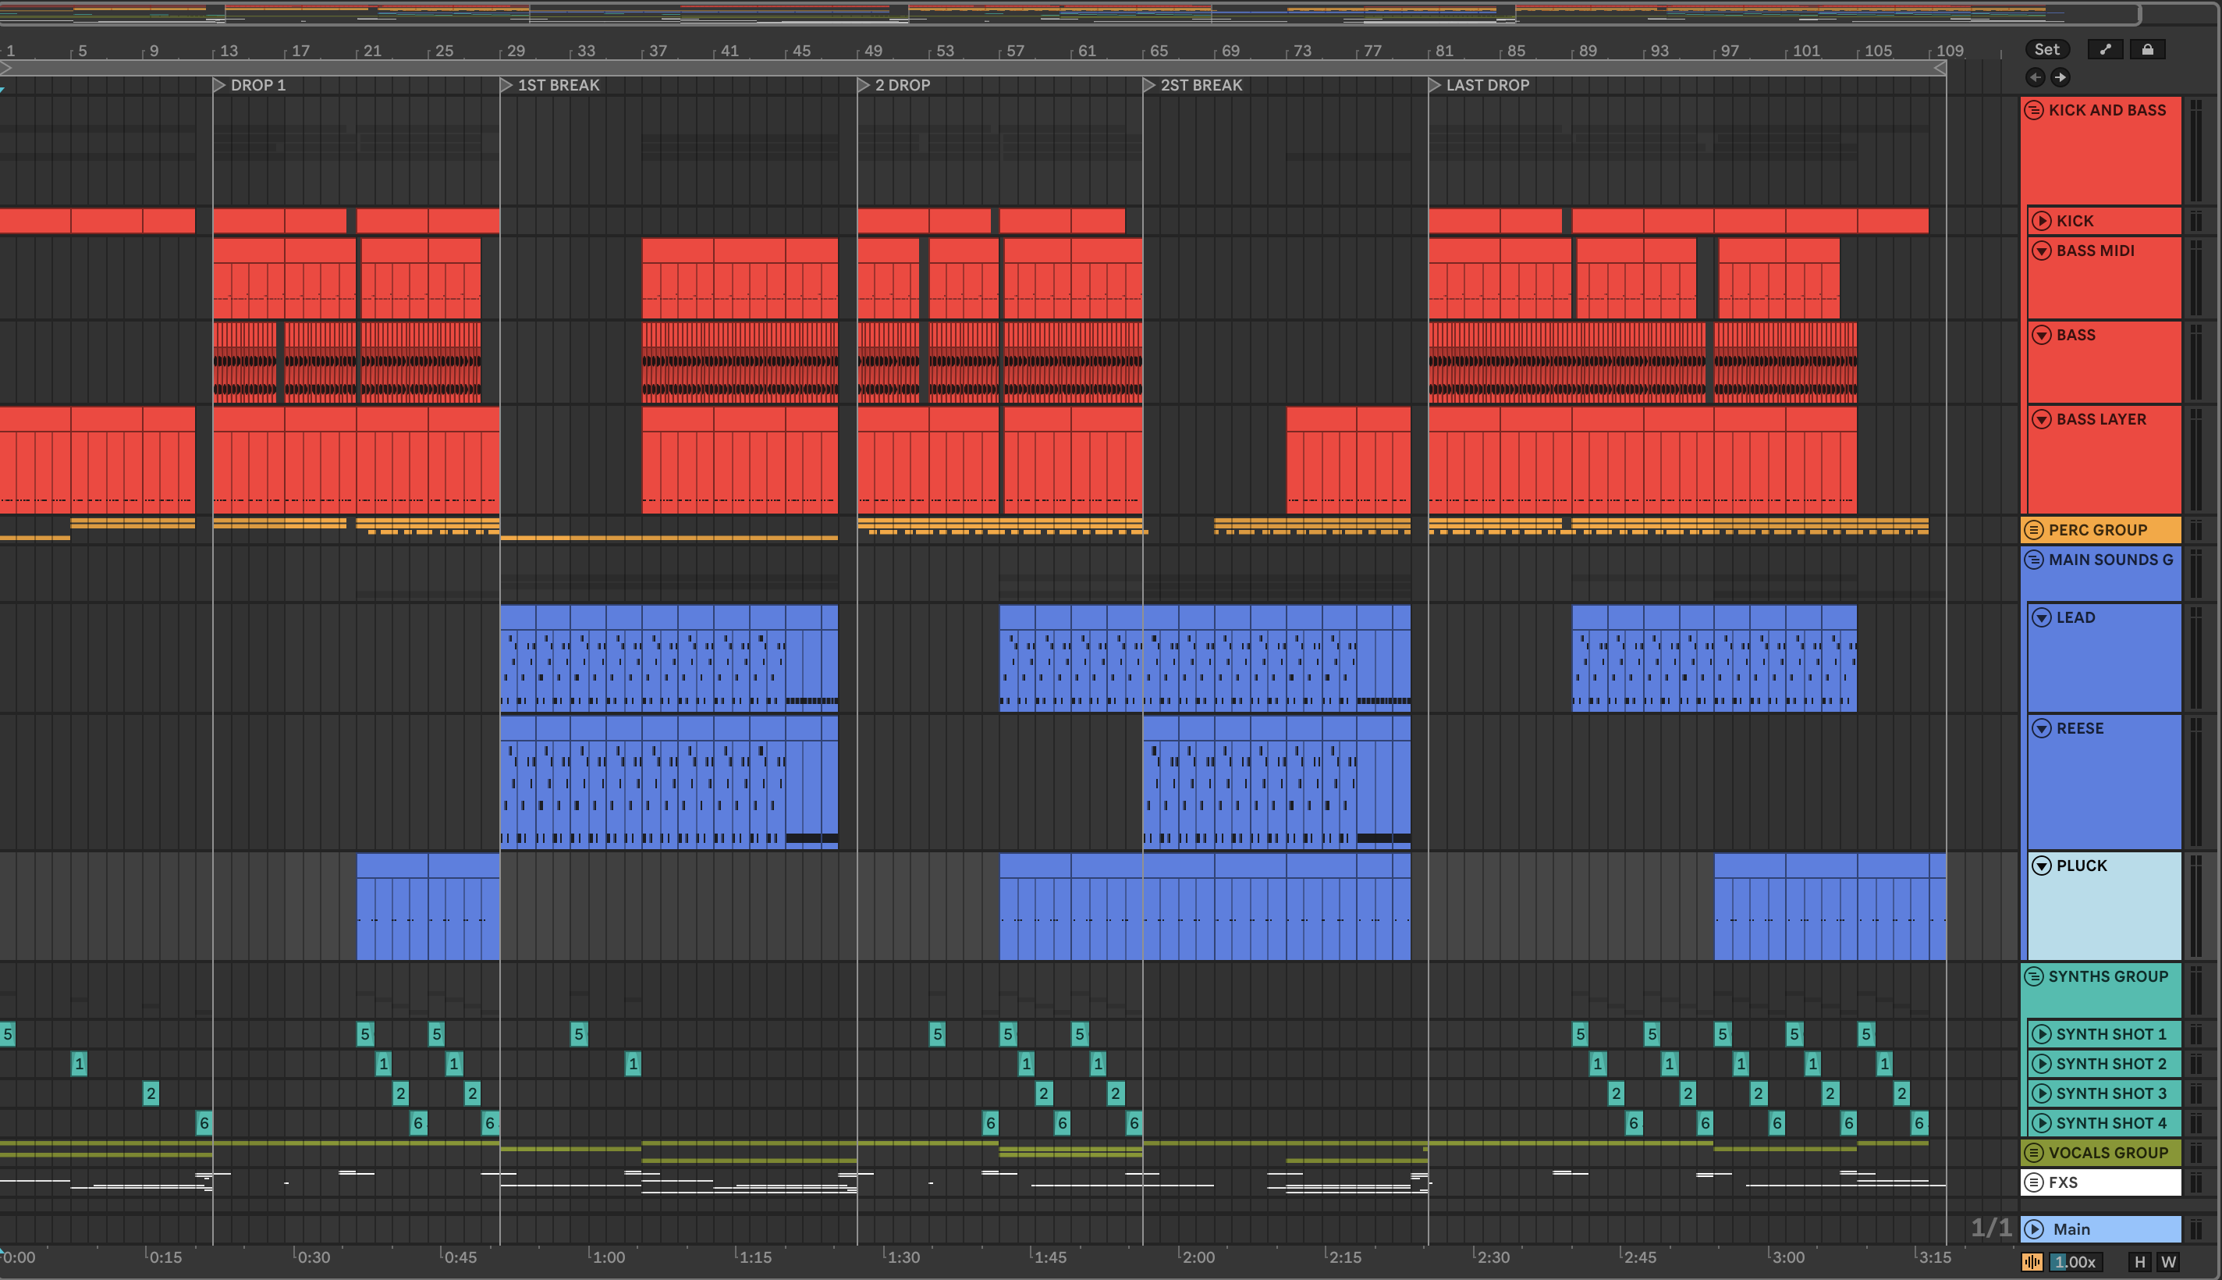The width and height of the screenshot is (2222, 1280).
Task: Jump to the previous locator arrow
Action: coord(2035,77)
